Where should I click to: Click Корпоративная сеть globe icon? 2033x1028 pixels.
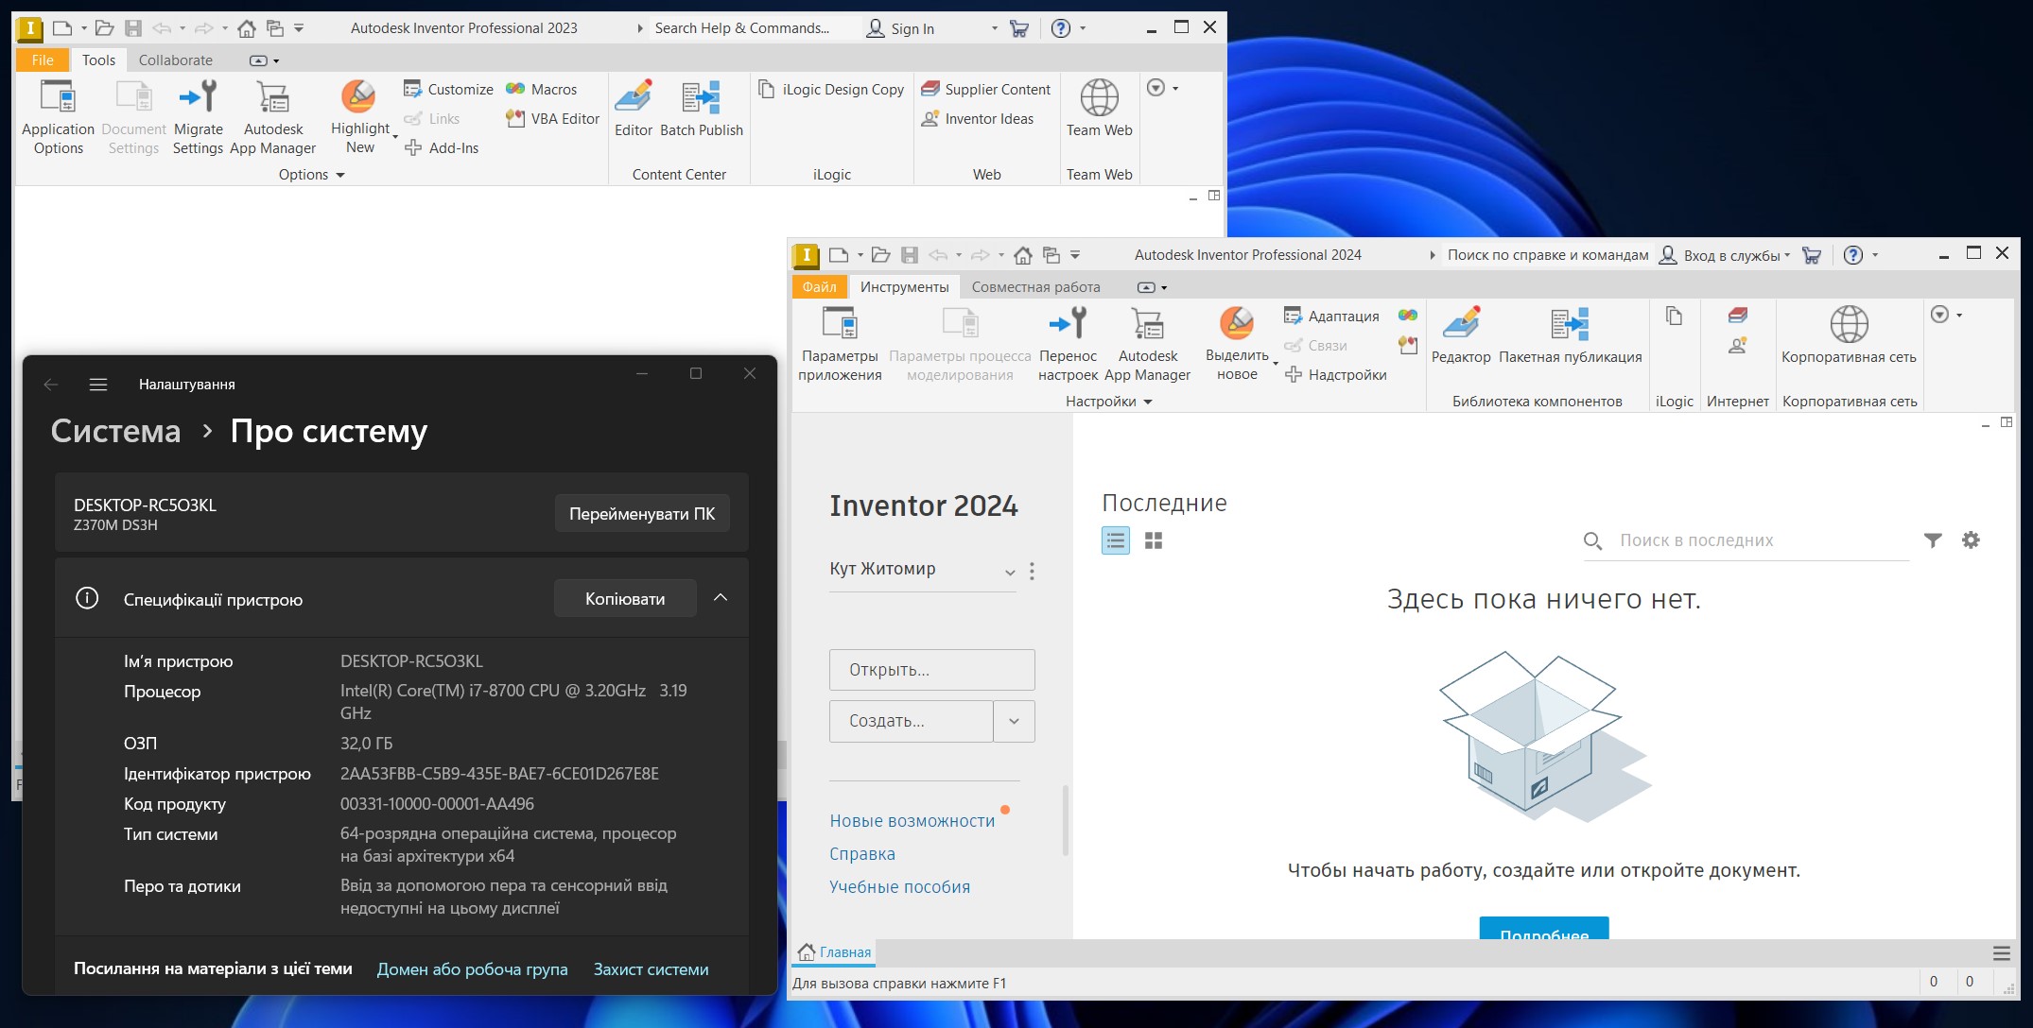[1849, 324]
